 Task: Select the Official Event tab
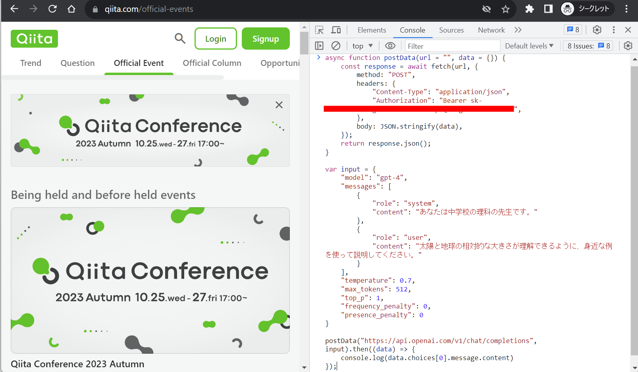point(139,63)
